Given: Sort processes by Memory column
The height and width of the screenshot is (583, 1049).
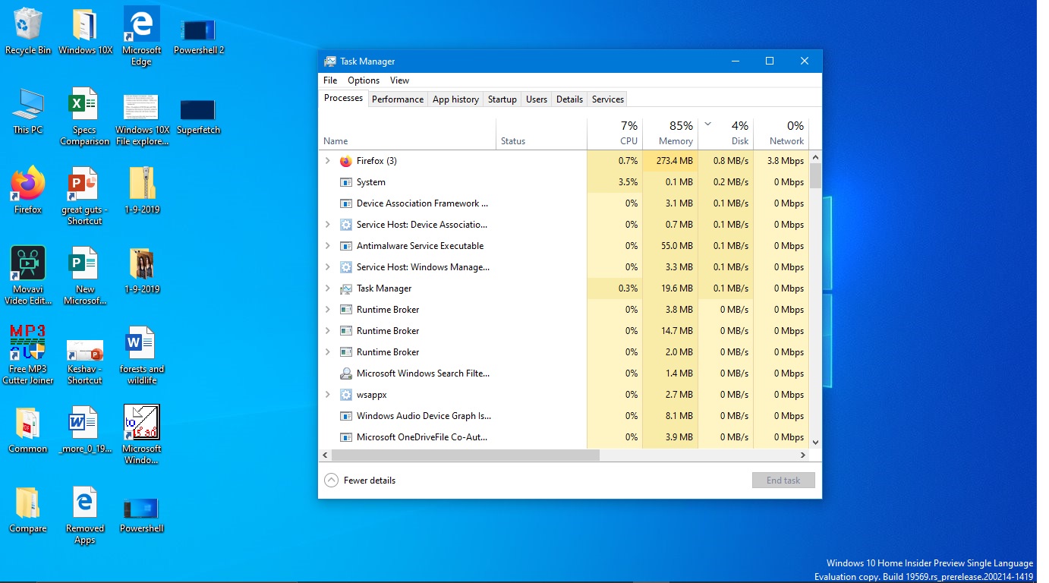Looking at the screenshot, I should point(670,134).
